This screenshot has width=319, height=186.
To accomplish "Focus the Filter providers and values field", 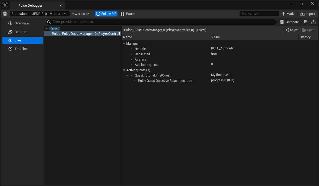I will [x=161, y=22].
